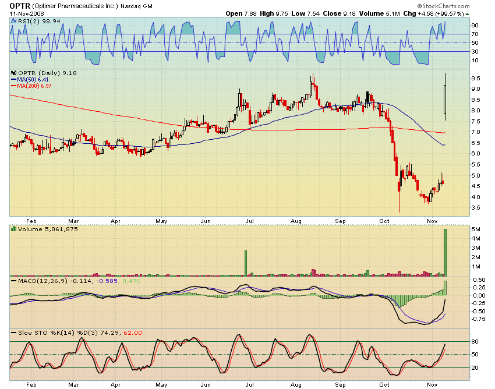Screen dimensions: 495x389
Task: Click the Low 7.54 value in the header
Action: [305, 14]
